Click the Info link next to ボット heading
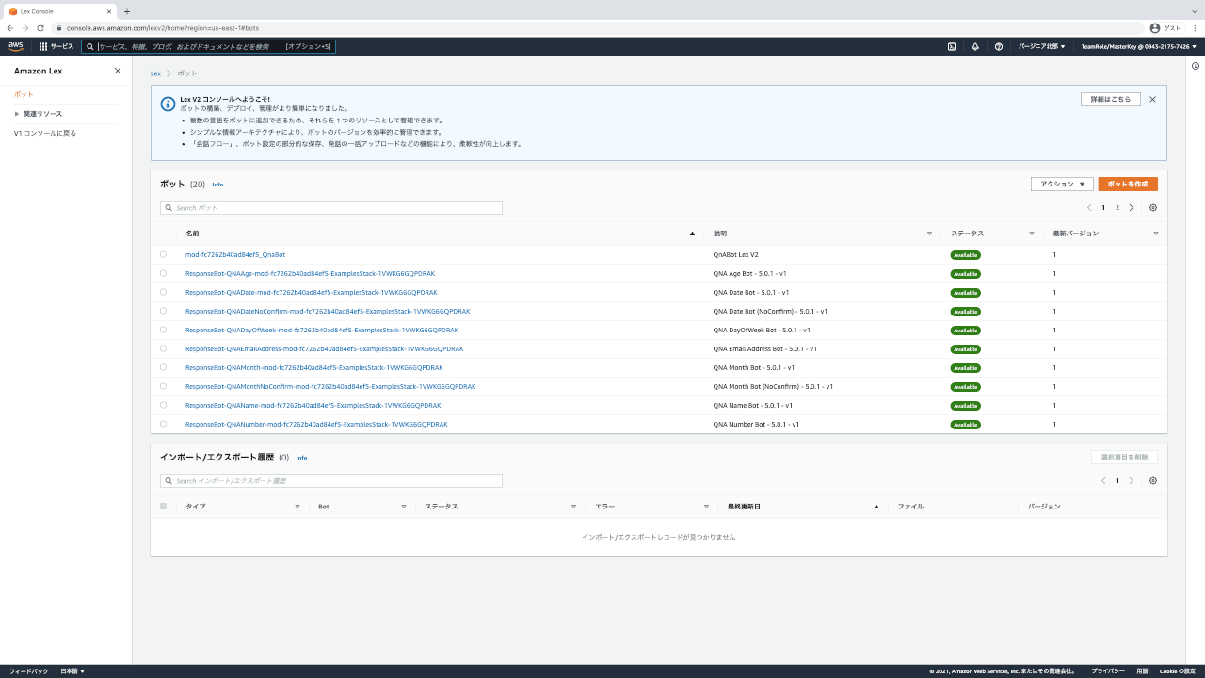Viewport: 1205px width, 678px height. pos(217,185)
